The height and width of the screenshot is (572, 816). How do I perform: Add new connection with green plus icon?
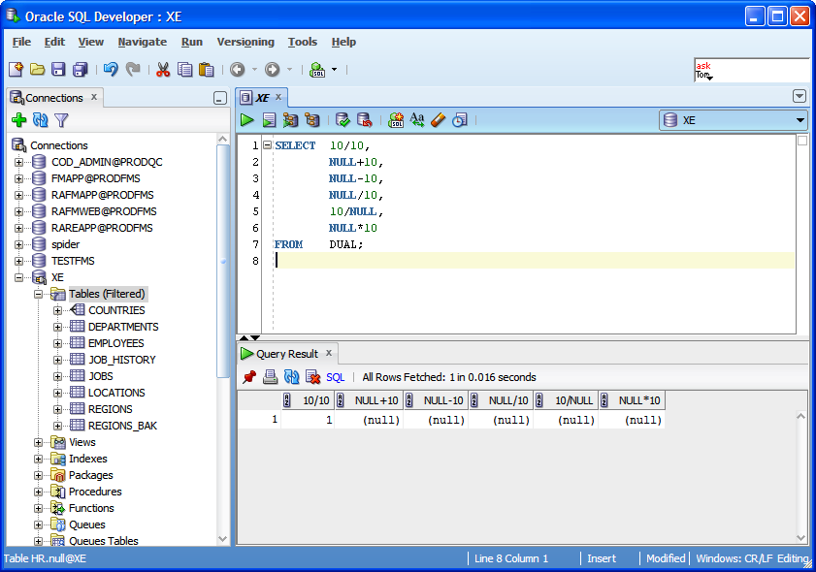pyautogui.click(x=19, y=120)
